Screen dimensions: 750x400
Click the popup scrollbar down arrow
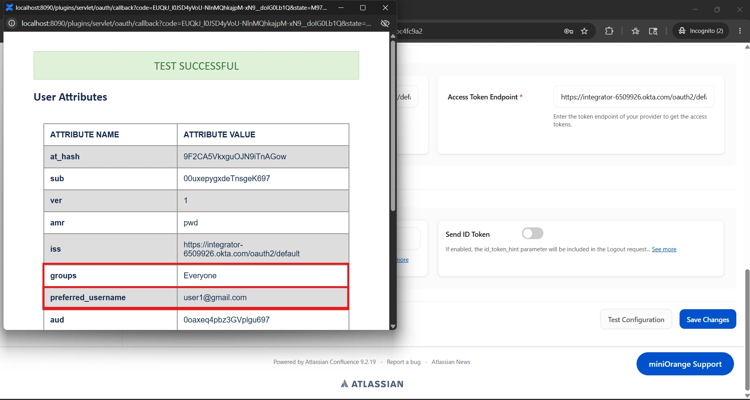tap(393, 326)
